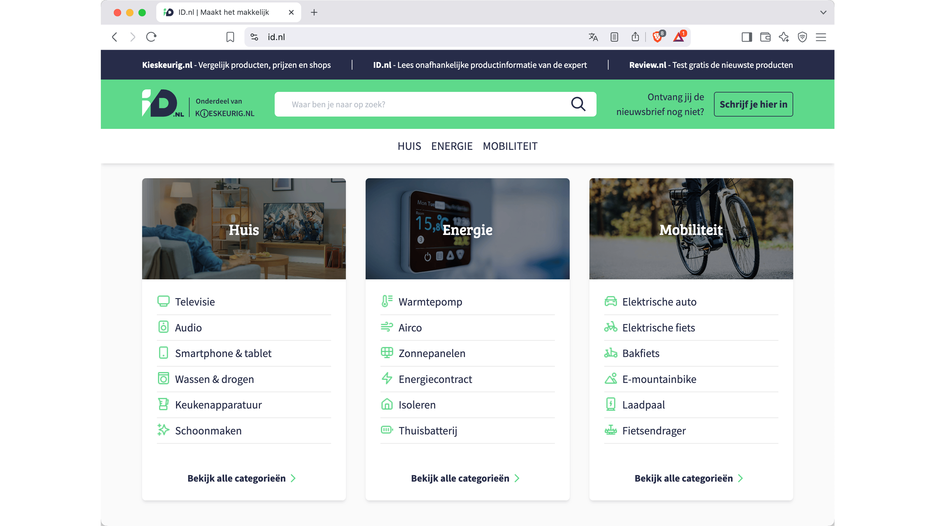Click the Zonnepanelen solar panel icon
The width and height of the screenshot is (935, 526).
387,353
